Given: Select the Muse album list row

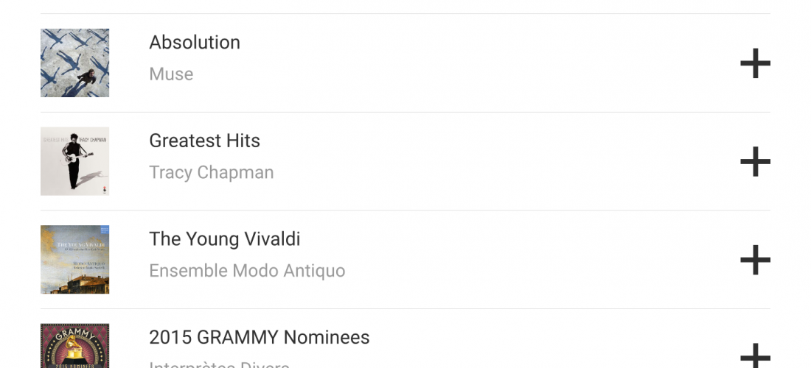Looking at the screenshot, I should click(x=405, y=63).
